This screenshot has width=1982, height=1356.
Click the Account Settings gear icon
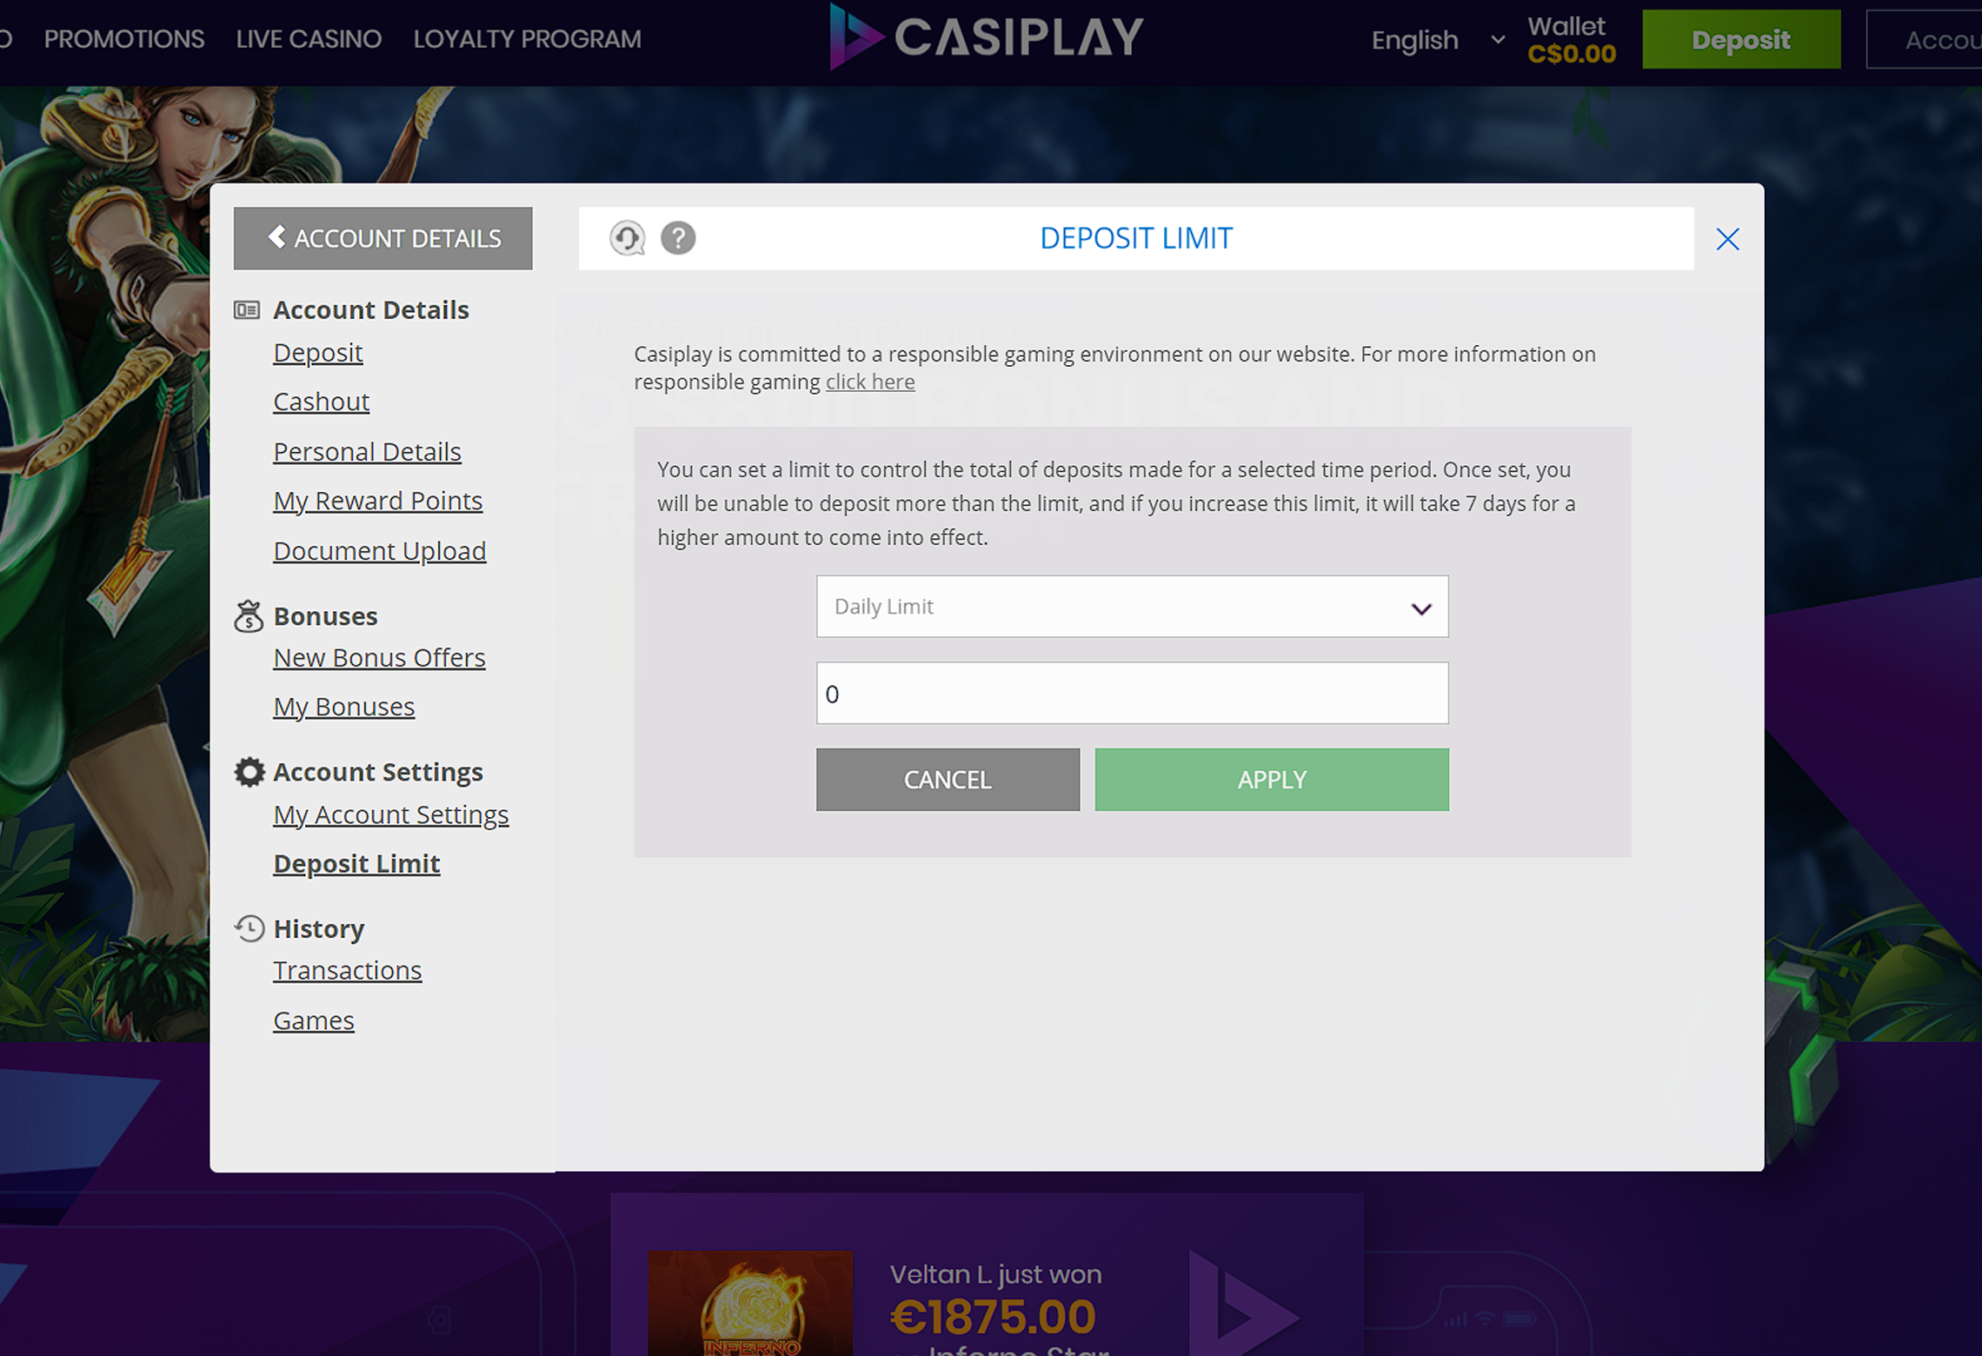(249, 772)
